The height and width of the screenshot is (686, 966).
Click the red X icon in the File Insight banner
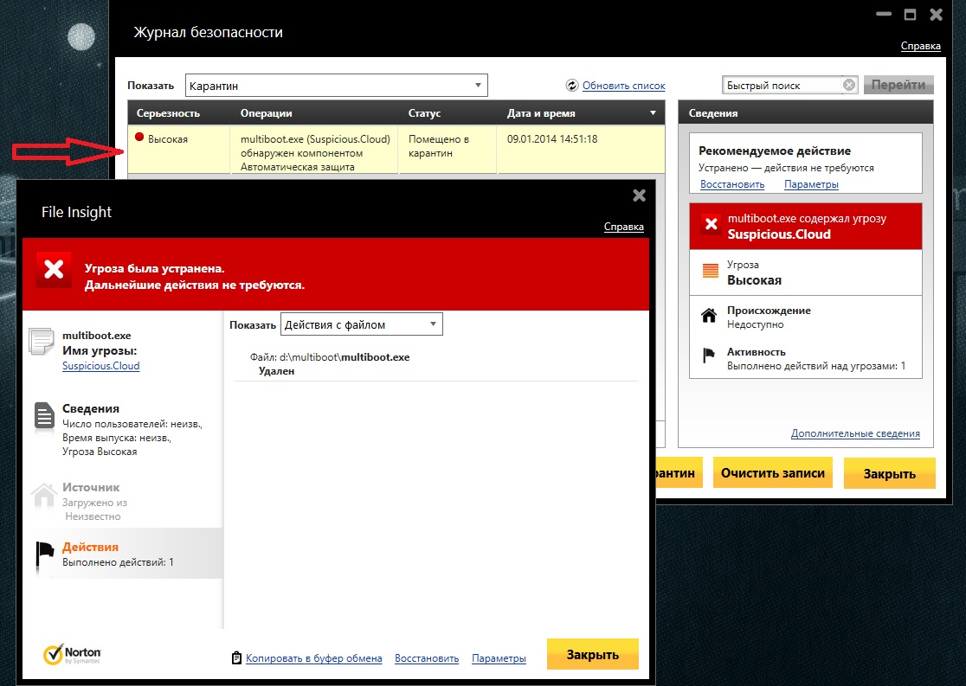point(54,270)
